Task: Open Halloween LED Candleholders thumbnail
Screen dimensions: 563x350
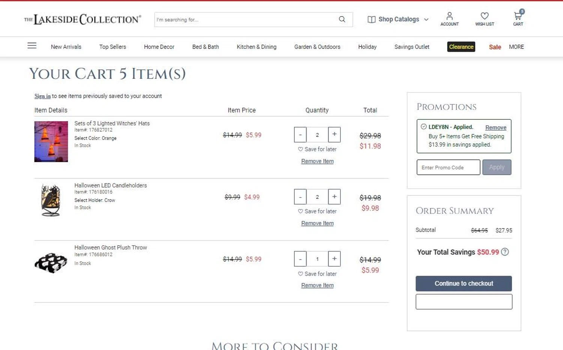Action: click(x=51, y=200)
